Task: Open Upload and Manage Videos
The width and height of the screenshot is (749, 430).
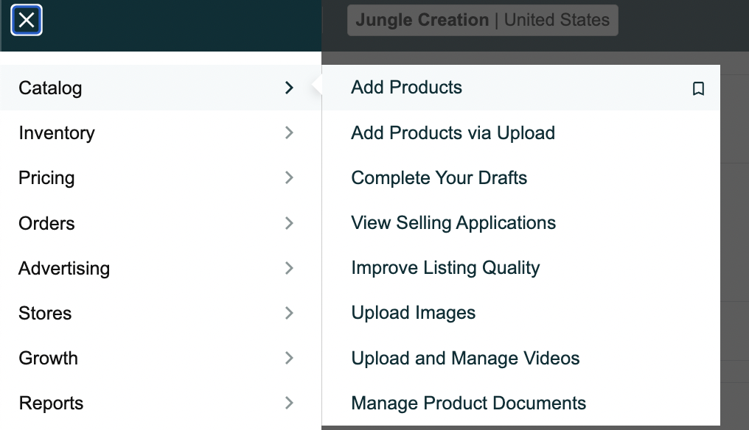Action: [x=465, y=358]
